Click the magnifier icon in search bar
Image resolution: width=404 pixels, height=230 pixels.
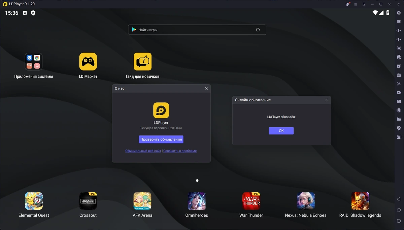tap(258, 30)
